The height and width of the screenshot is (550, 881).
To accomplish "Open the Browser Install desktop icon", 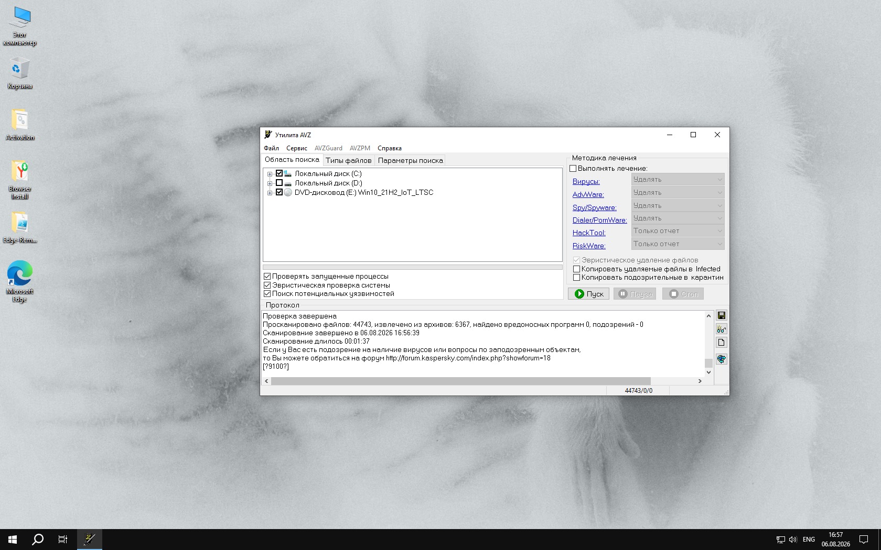I will [20, 180].
